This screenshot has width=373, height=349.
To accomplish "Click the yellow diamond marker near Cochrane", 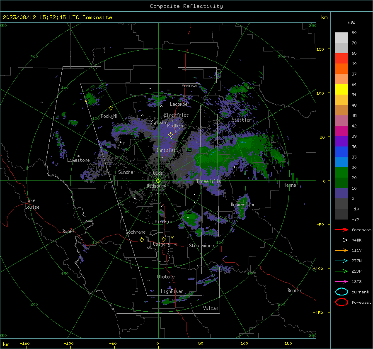I will click(142, 239).
